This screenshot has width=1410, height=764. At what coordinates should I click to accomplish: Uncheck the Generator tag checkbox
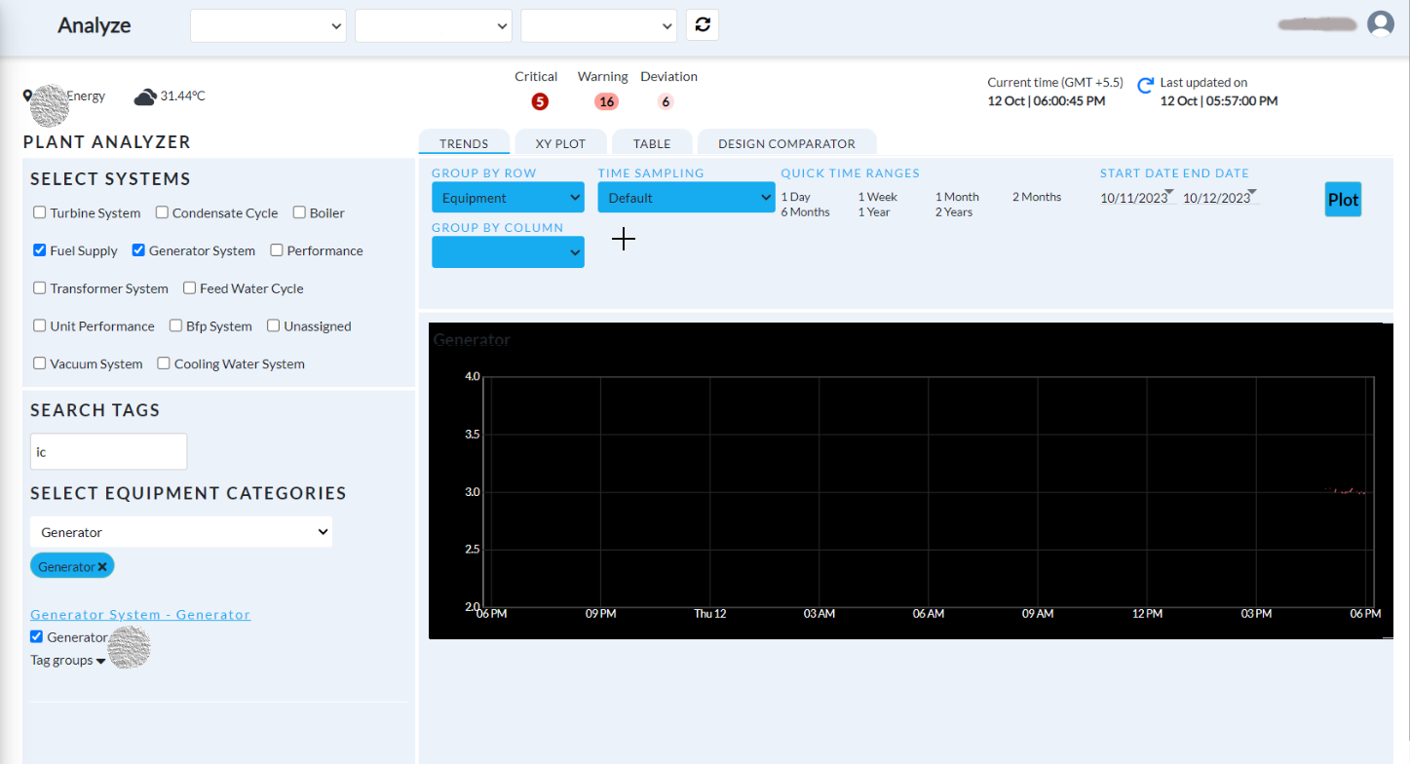37,637
